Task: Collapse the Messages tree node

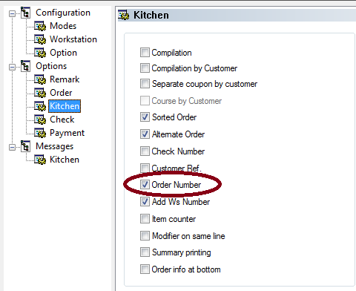Action: coord(12,148)
